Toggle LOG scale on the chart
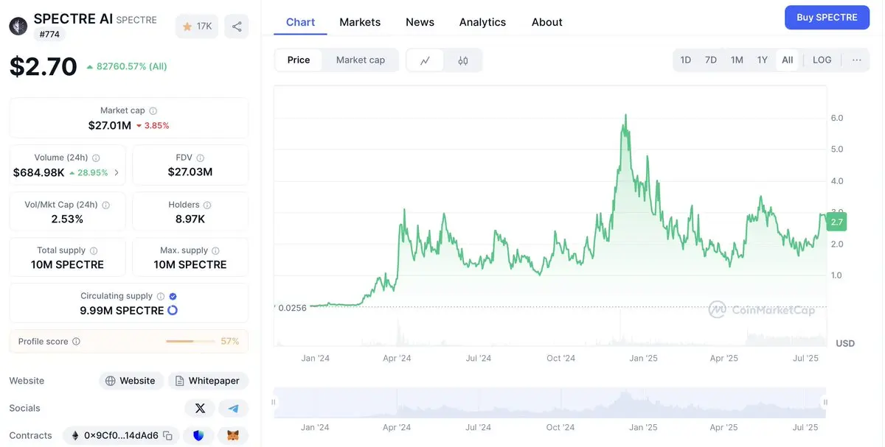885x447 pixels. coord(822,60)
